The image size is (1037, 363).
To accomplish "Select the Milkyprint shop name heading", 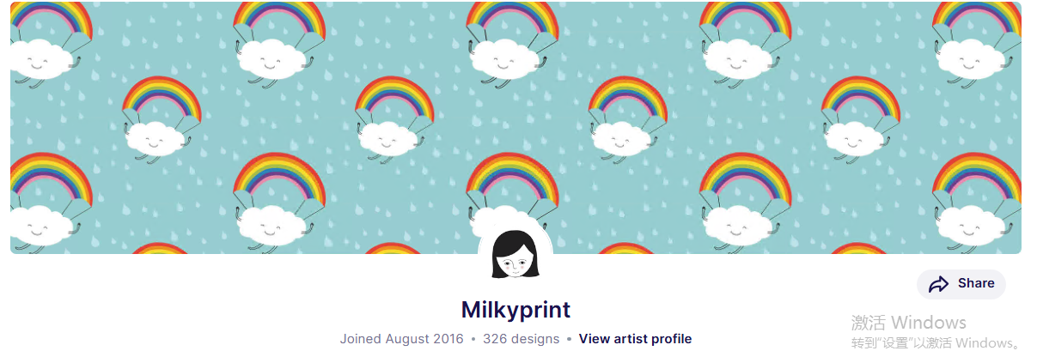I will [x=515, y=310].
